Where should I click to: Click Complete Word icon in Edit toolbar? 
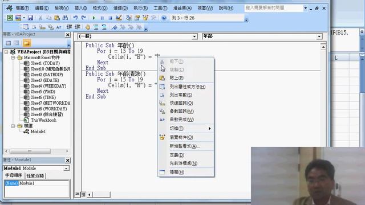(59, 27)
